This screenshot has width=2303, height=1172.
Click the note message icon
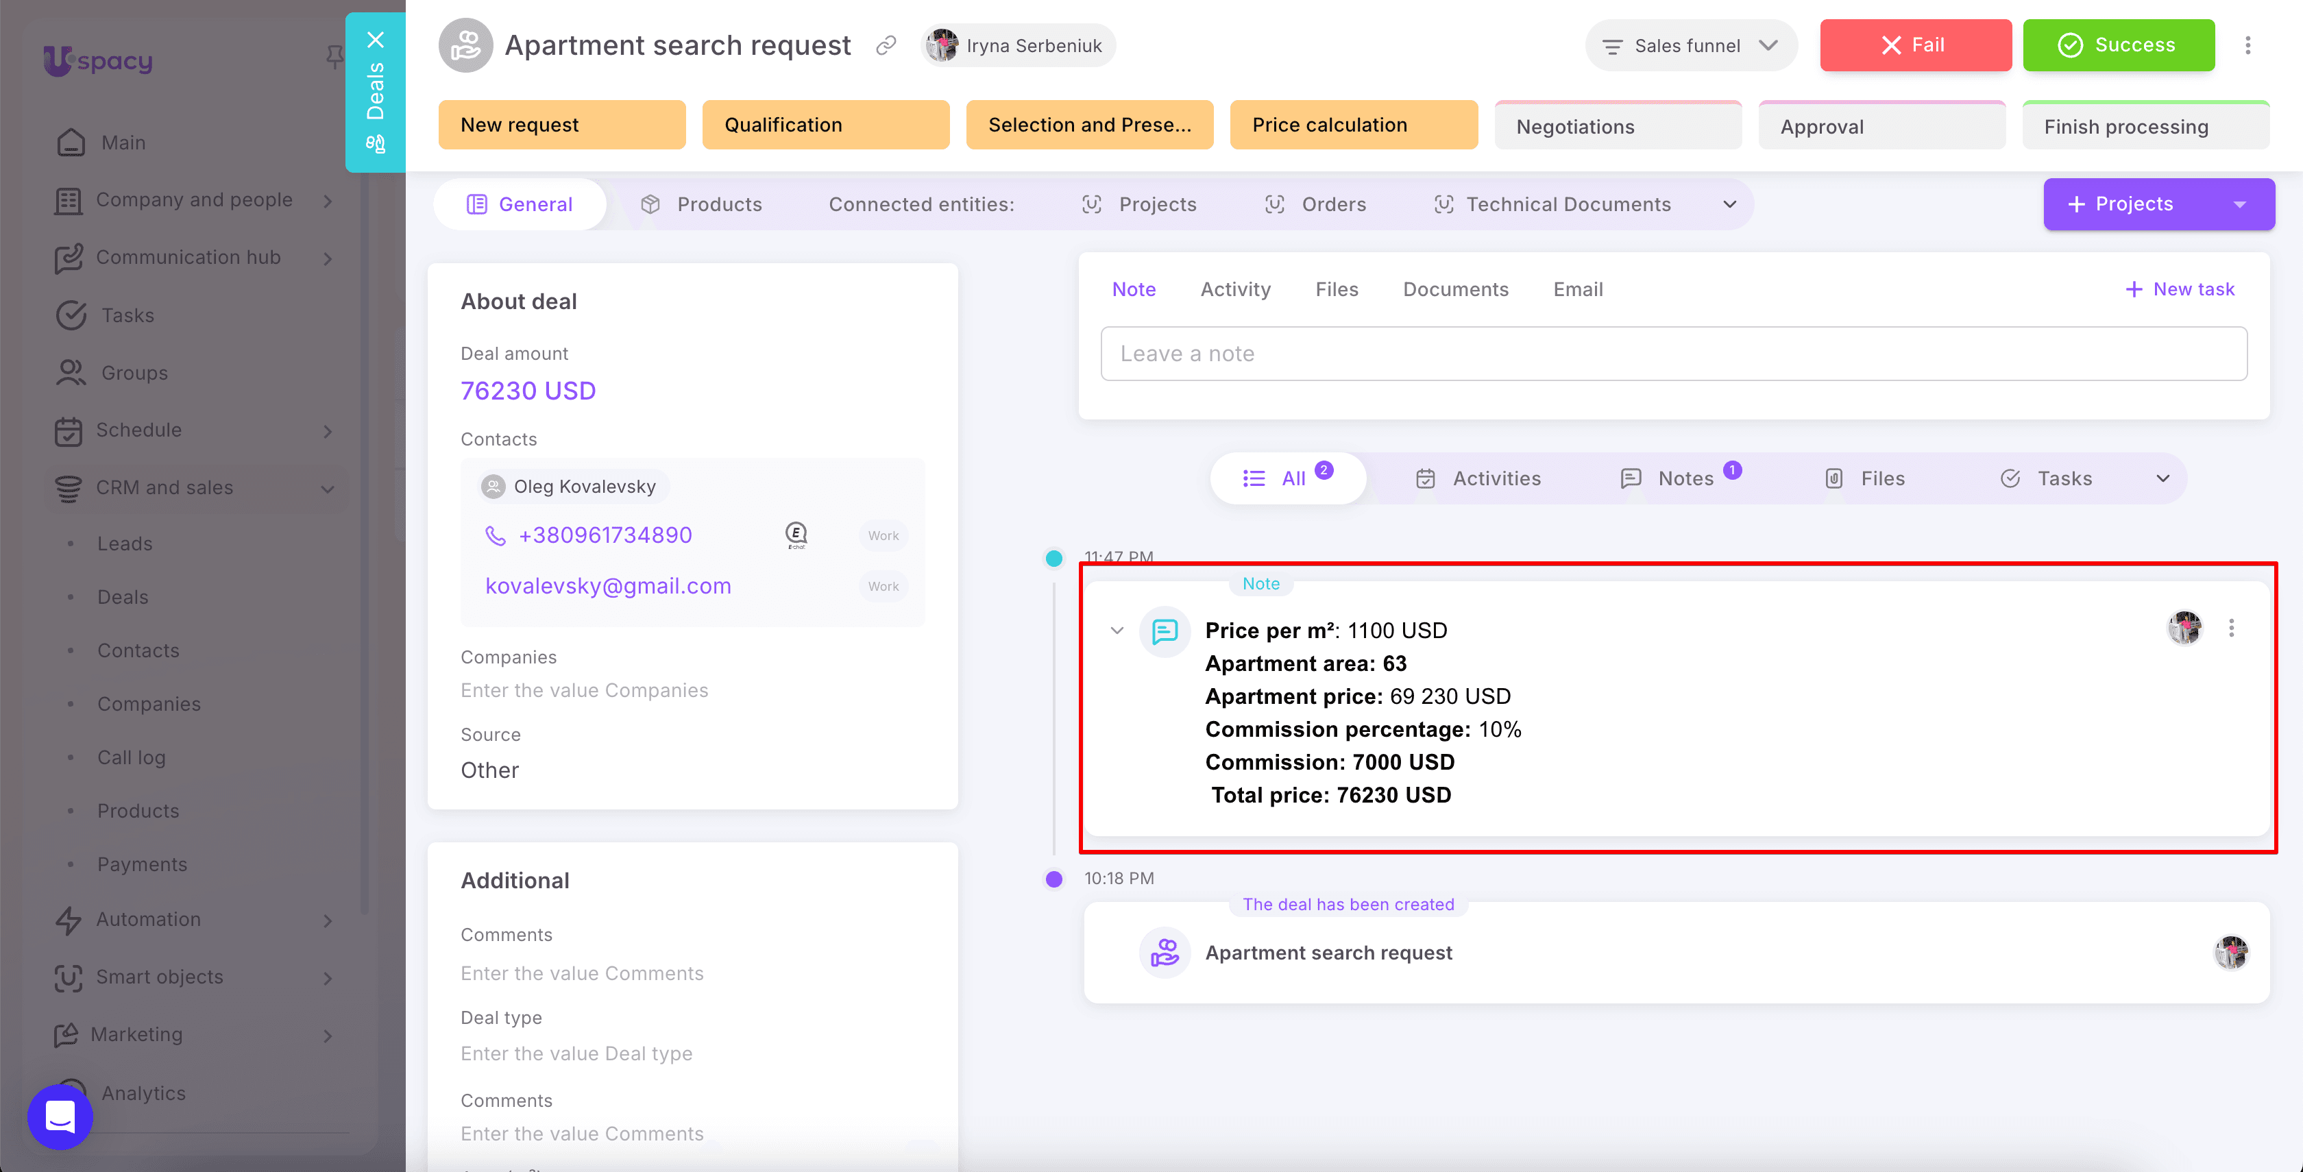(x=1165, y=632)
